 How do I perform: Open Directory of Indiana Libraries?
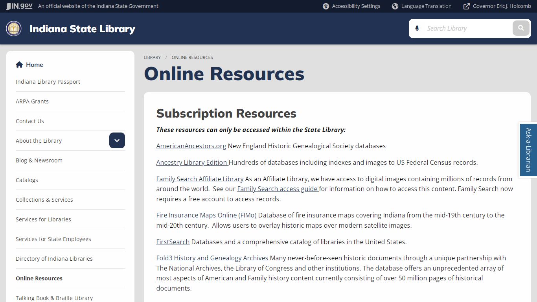(x=54, y=259)
